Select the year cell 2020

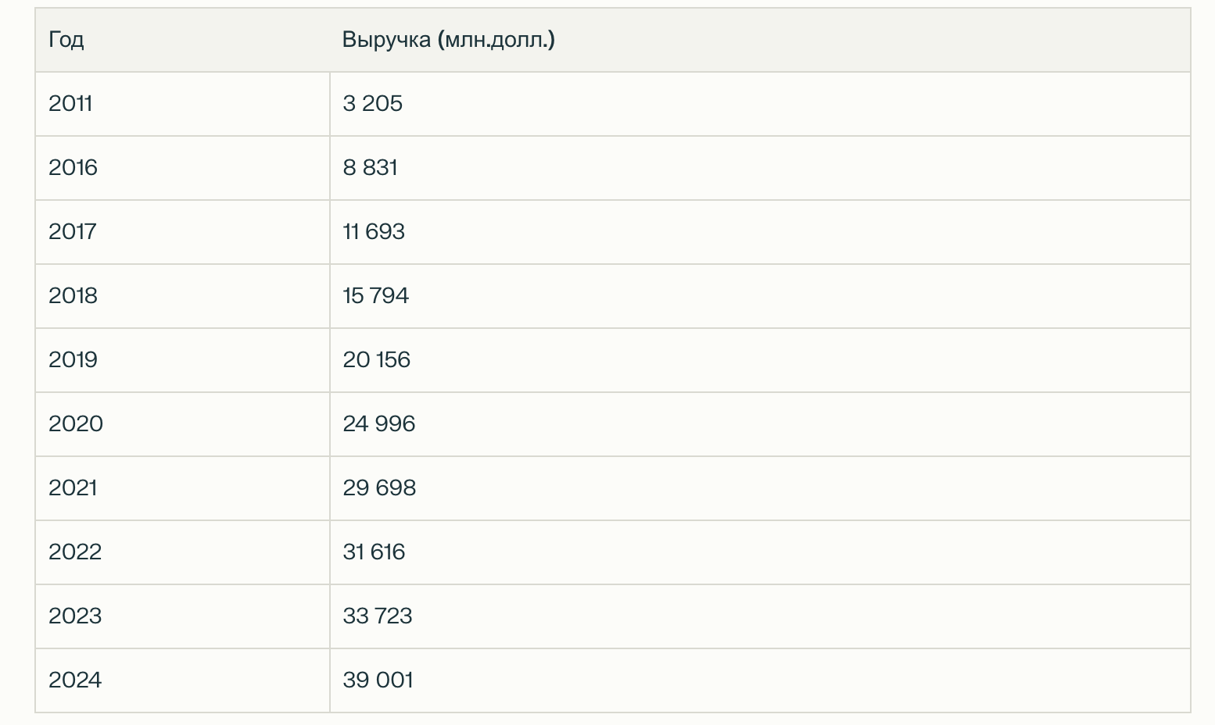click(x=76, y=424)
